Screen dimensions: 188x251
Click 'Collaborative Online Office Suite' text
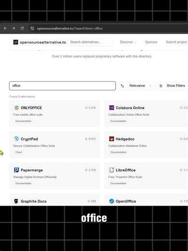(x=129, y=115)
